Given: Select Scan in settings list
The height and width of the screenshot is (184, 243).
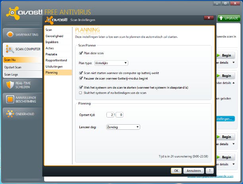Looking at the screenshot, I should [58, 30].
